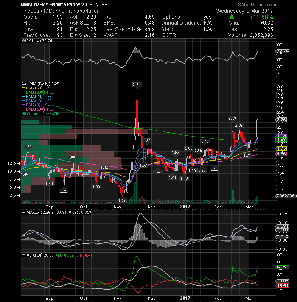Click the volume bars icon in legend
The image size is (297, 302).
point(24,113)
